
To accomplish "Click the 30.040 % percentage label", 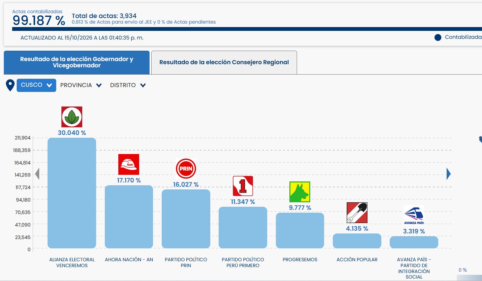I will pos(72,133).
